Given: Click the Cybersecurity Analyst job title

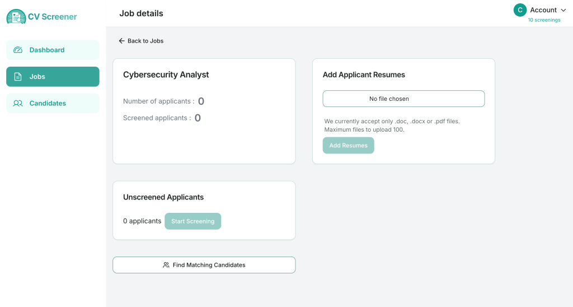Looking at the screenshot, I should [166, 75].
